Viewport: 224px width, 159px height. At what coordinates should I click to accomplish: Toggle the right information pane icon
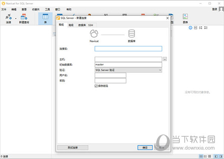221,156
